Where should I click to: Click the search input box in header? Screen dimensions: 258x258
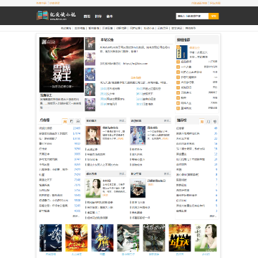[x=192, y=16]
